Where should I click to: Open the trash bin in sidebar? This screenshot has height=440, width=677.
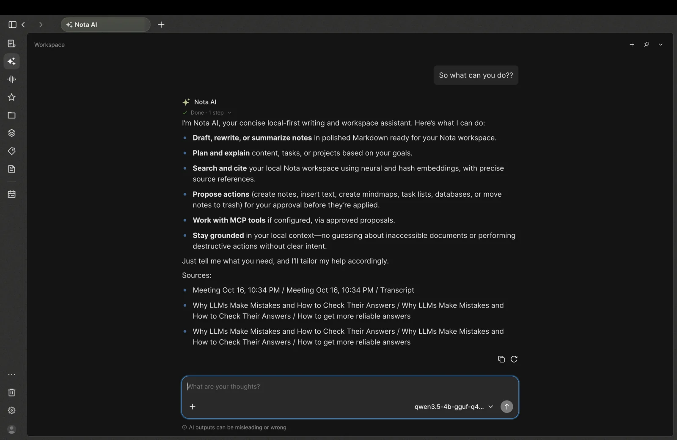pos(12,393)
